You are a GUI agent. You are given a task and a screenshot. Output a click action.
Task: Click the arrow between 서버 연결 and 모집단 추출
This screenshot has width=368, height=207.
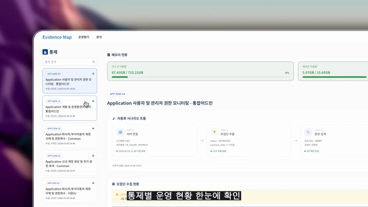[x=202, y=141]
